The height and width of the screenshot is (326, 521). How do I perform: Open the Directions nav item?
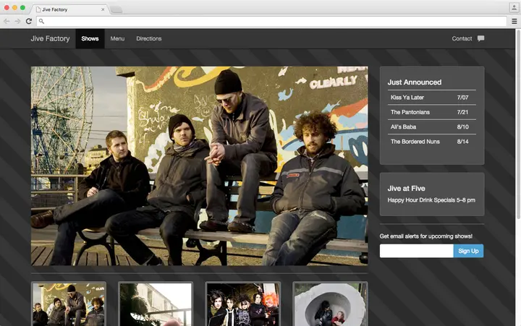click(149, 38)
